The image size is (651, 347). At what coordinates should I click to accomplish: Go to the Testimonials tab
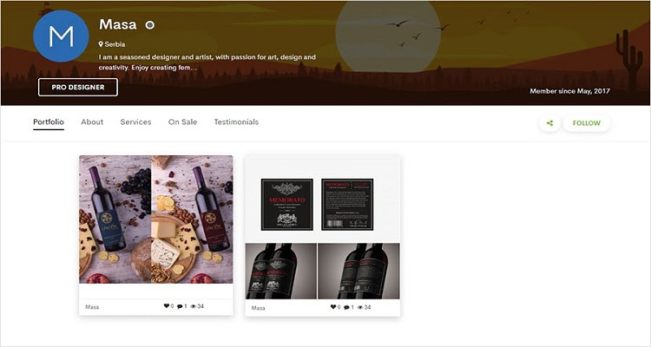click(x=236, y=122)
